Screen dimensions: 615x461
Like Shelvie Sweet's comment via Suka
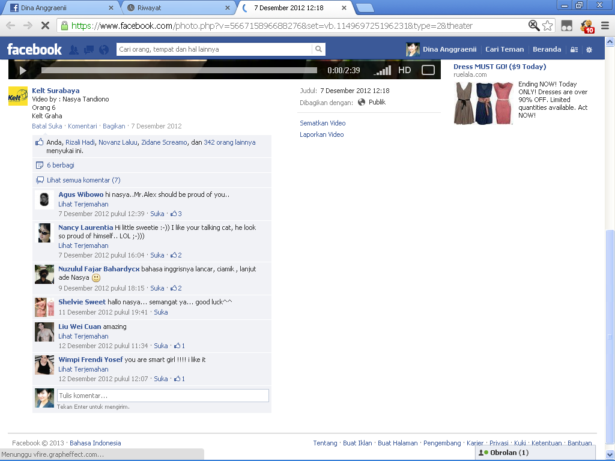pyautogui.click(x=161, y=312)
